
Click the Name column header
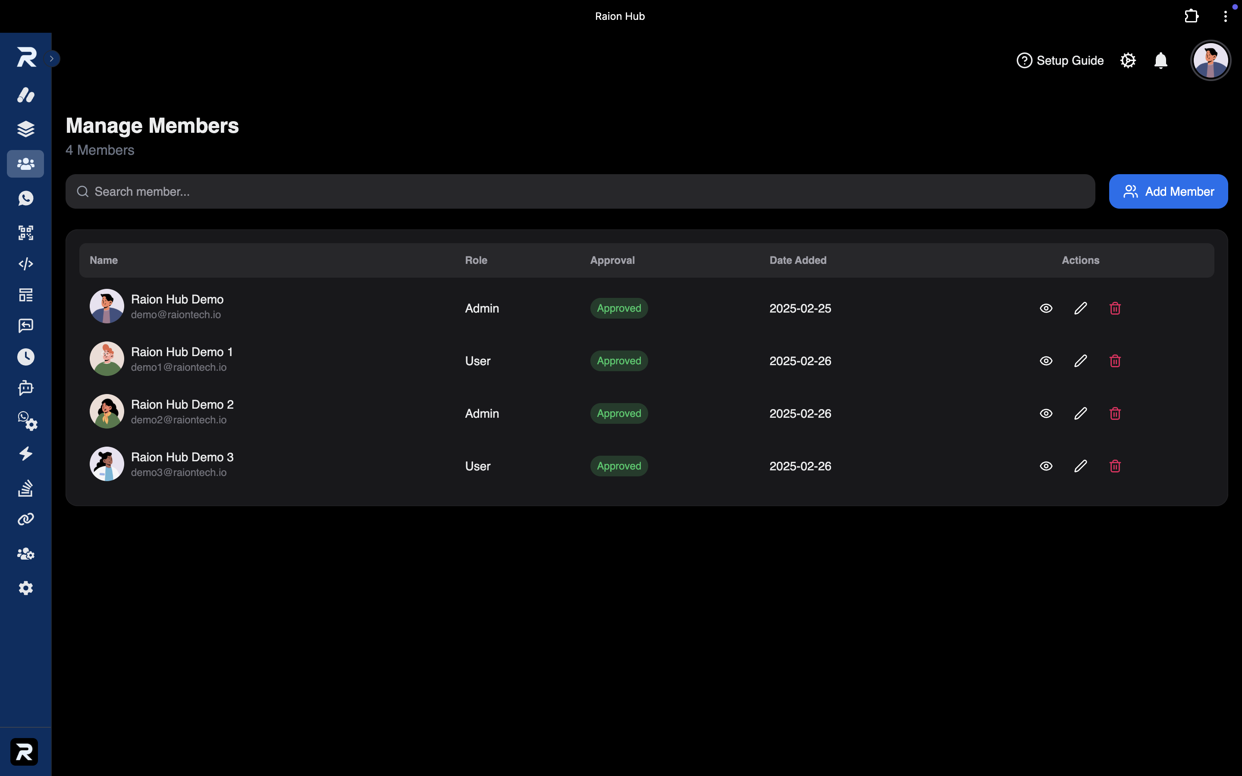(103, 260)
